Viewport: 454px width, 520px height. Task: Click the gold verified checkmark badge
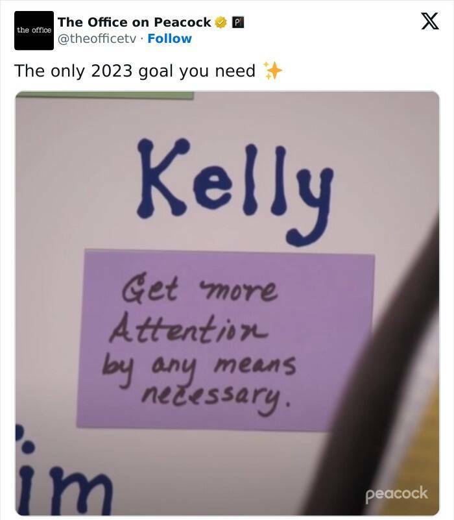pyautogui.click(x=221, y=22)
